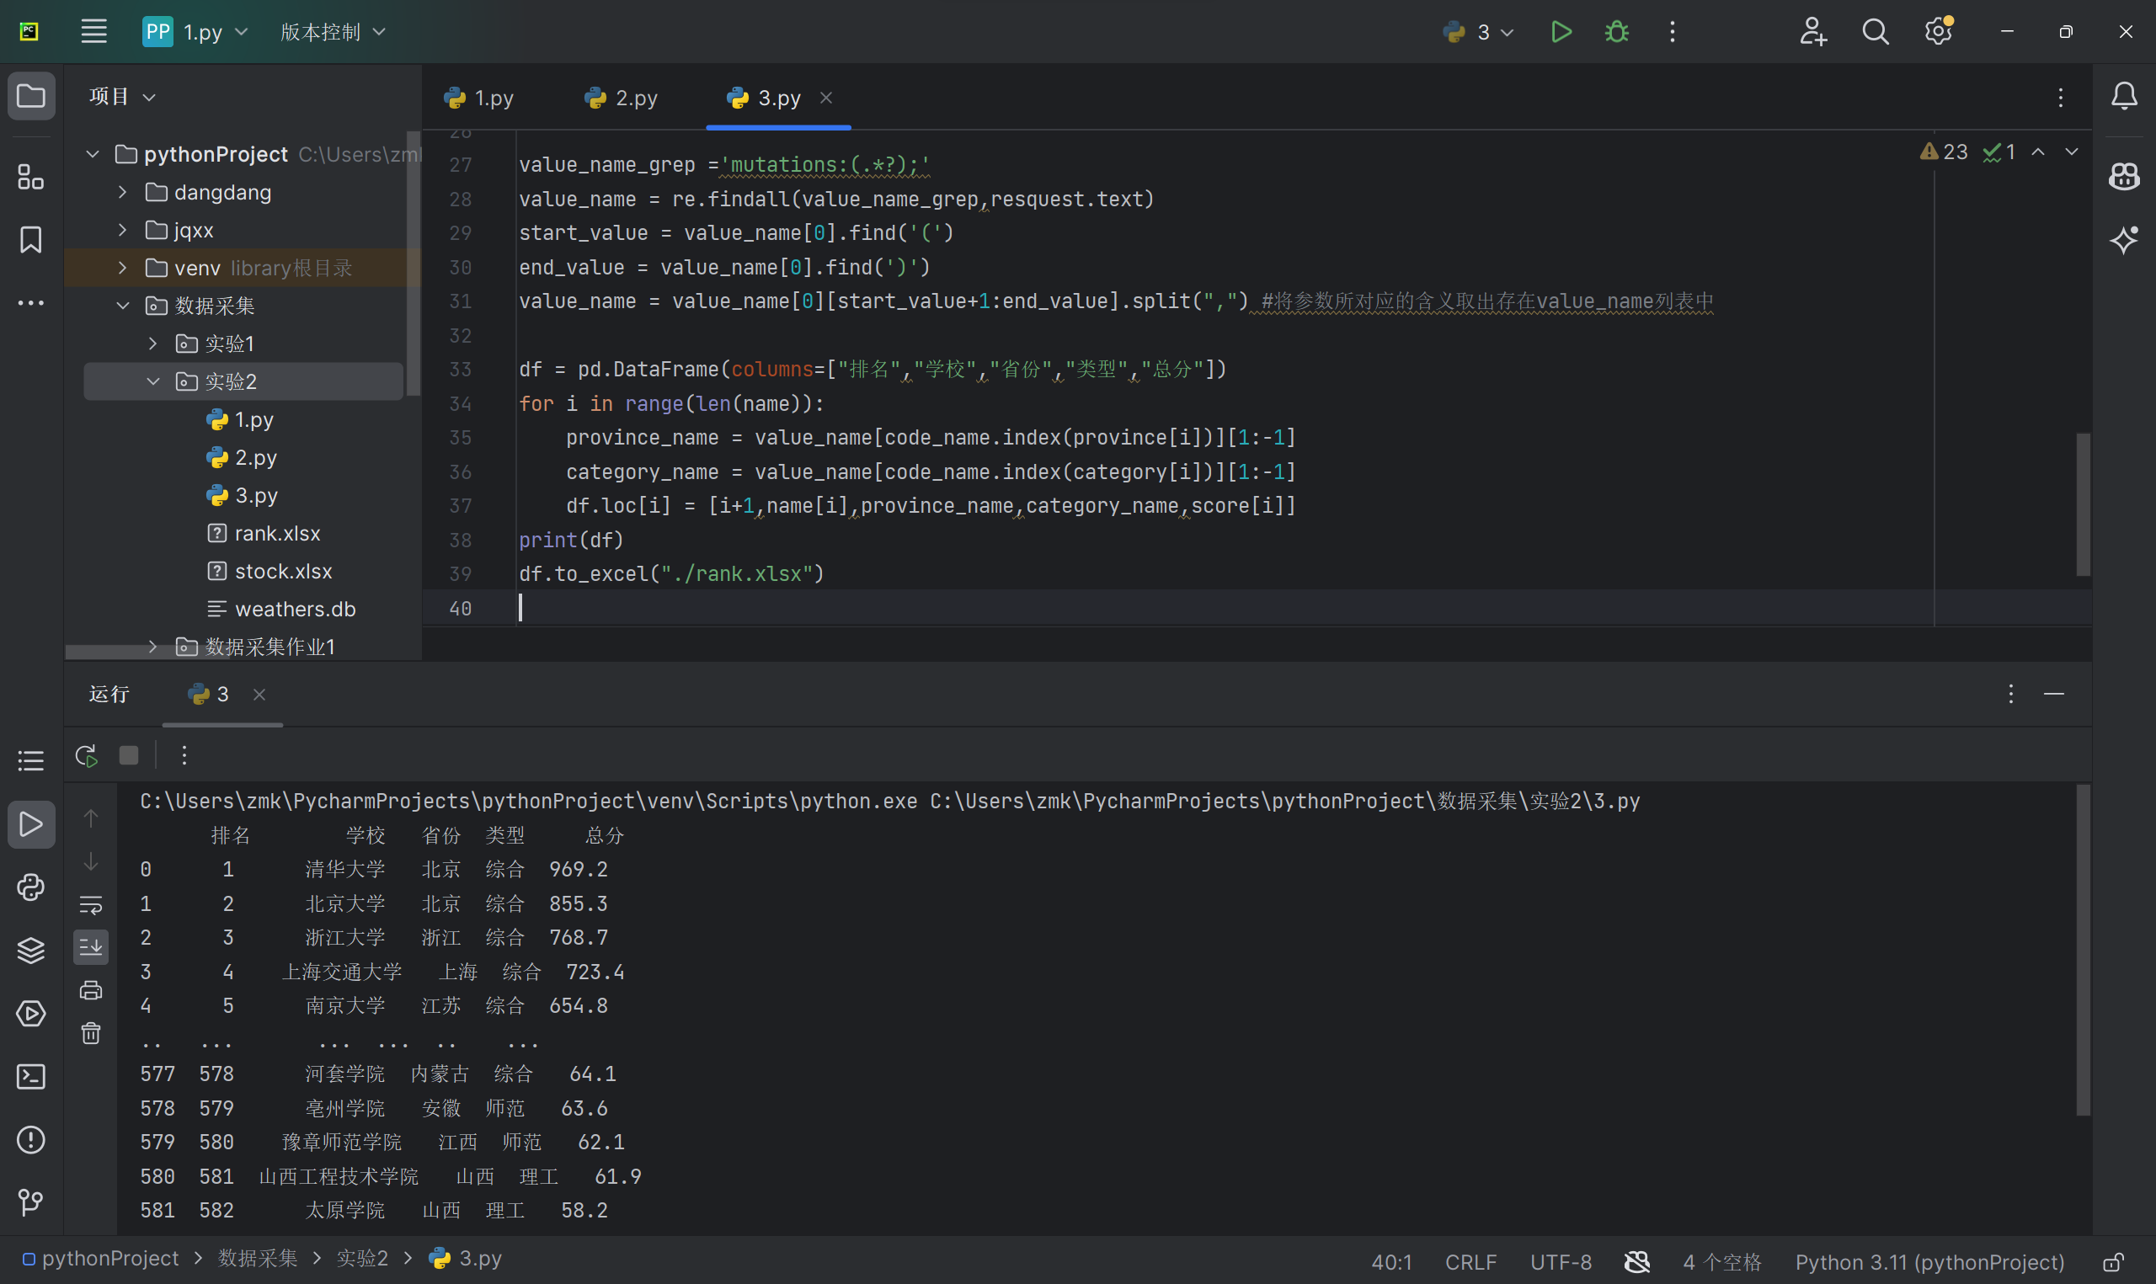
Task: Toggle soft-wrap in run console
Action: click(91, 905)
